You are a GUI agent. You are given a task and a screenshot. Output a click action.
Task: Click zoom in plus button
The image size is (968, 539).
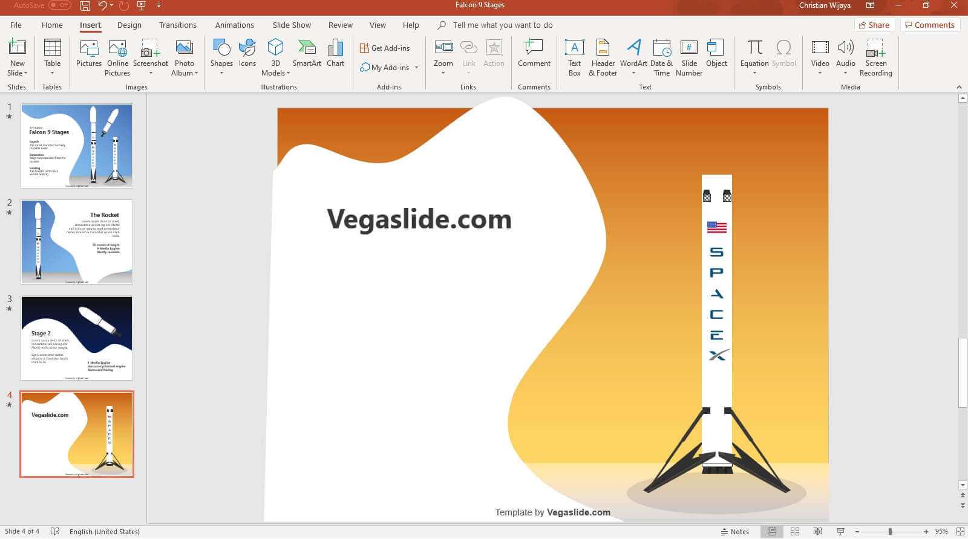926,532
